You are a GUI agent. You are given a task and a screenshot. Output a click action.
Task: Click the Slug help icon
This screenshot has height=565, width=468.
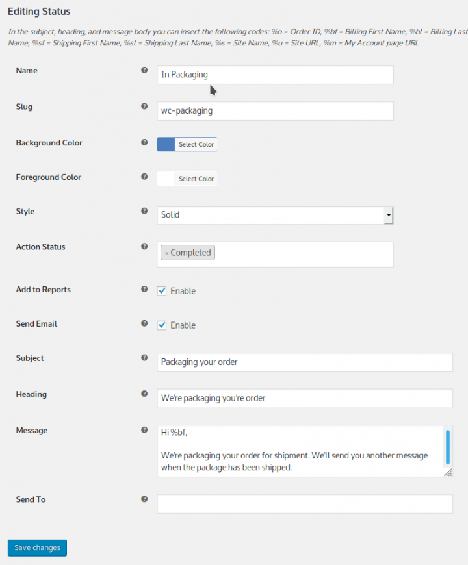[144, 106]
